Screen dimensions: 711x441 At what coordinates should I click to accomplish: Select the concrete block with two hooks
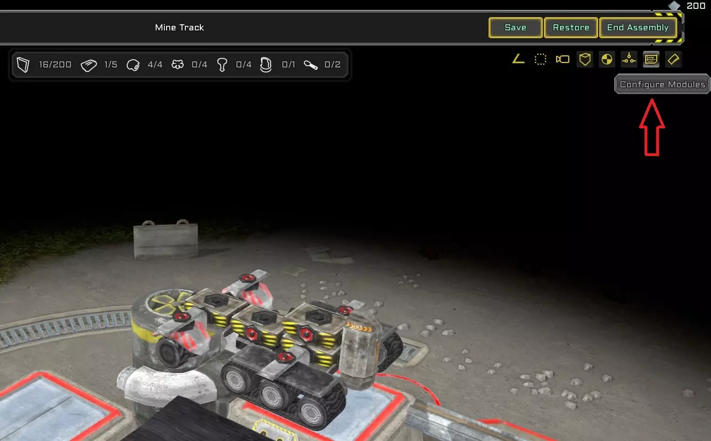tap(165, 240)
